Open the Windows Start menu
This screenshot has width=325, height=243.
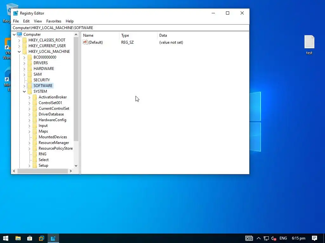point(6,238)
